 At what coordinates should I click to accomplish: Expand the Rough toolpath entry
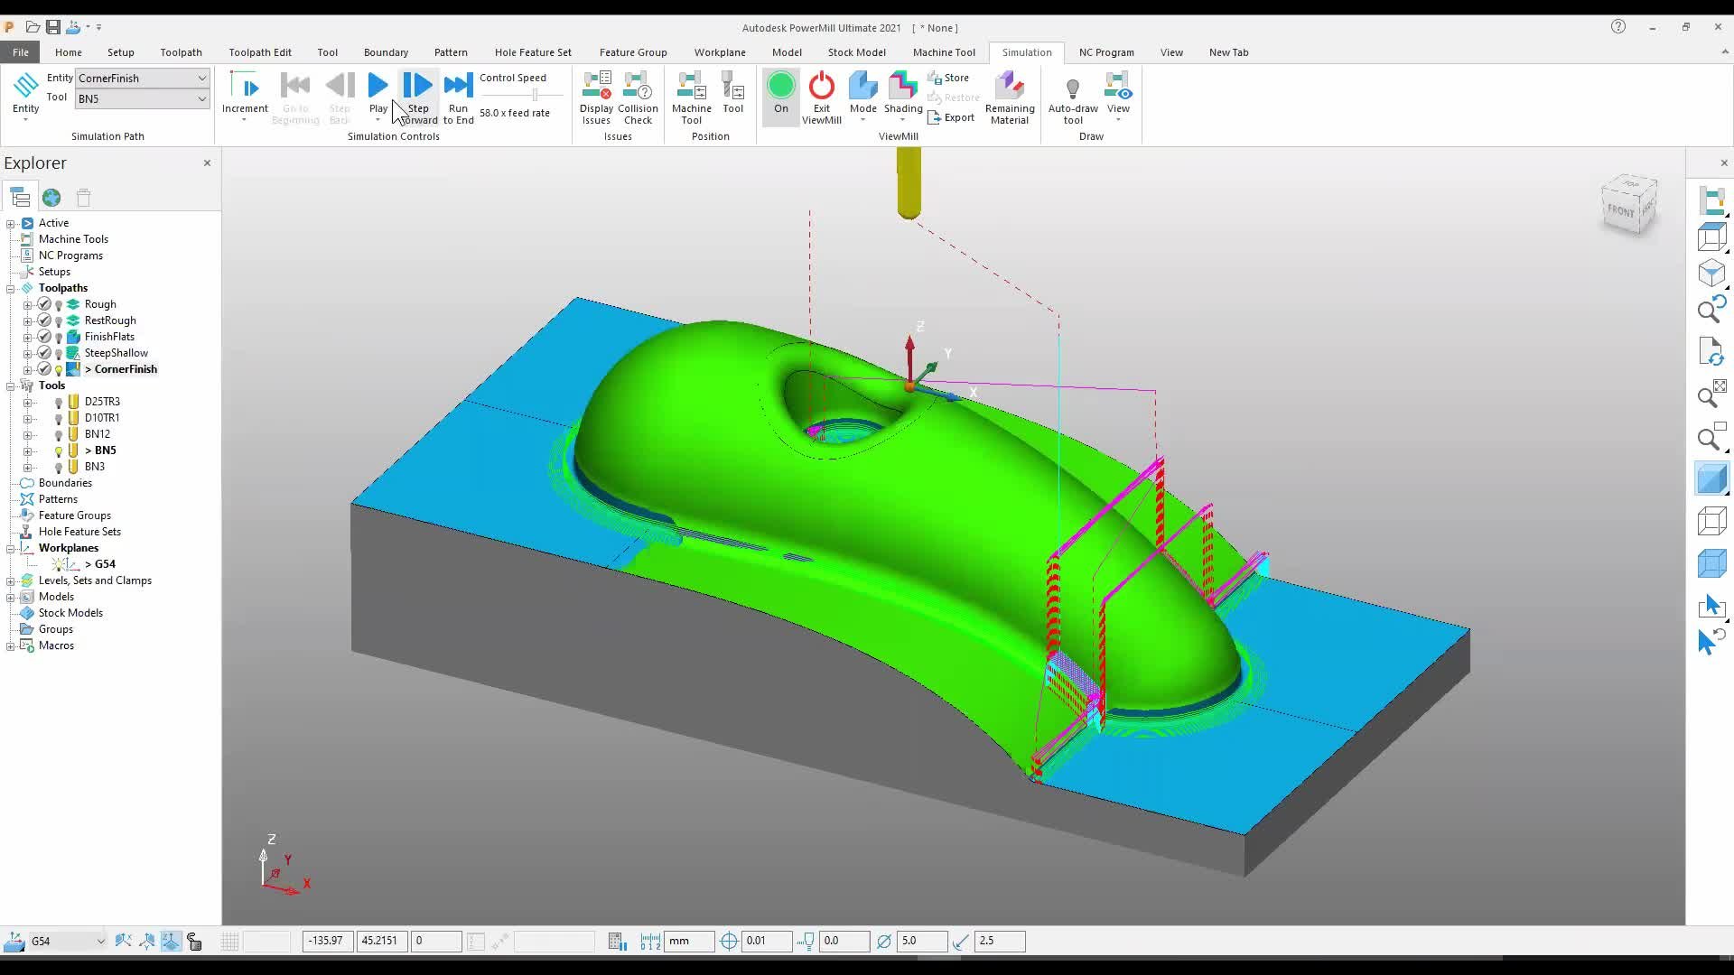tap(28, 305)
